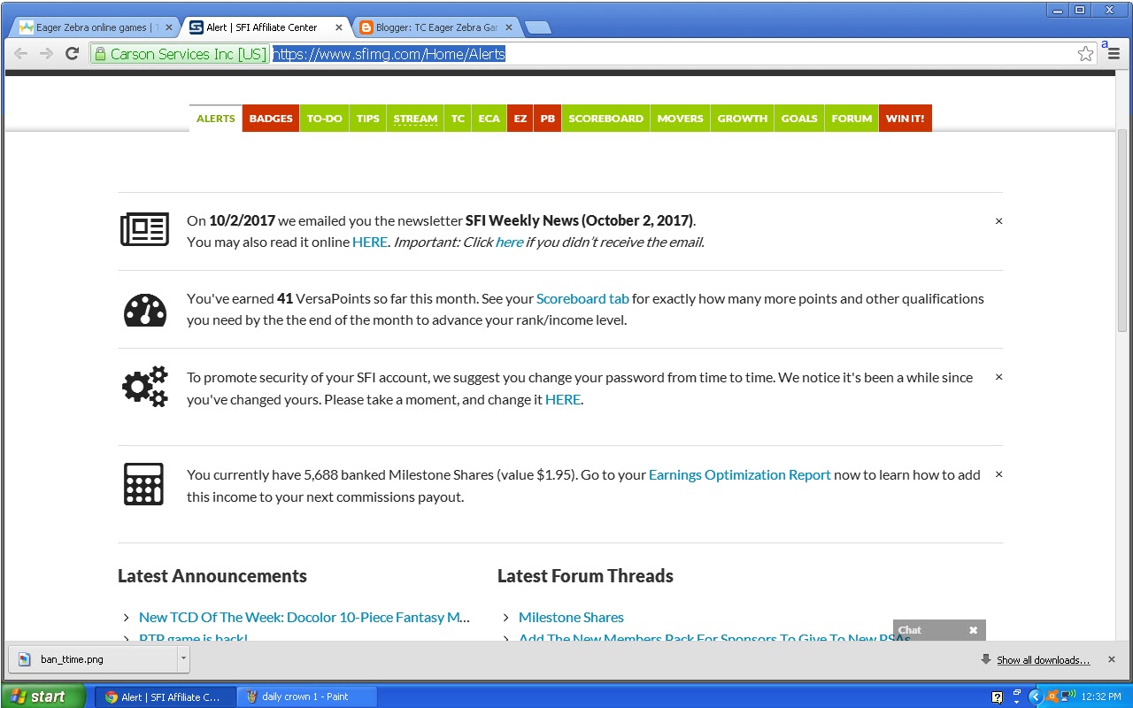Dismiss the SFI Weekly News newsletter alert
The width and height of the screenshot is (1133, 708).
[998, 221]
